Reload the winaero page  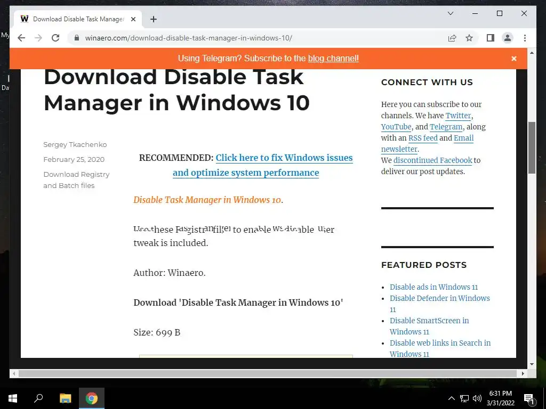click(55, 38)
